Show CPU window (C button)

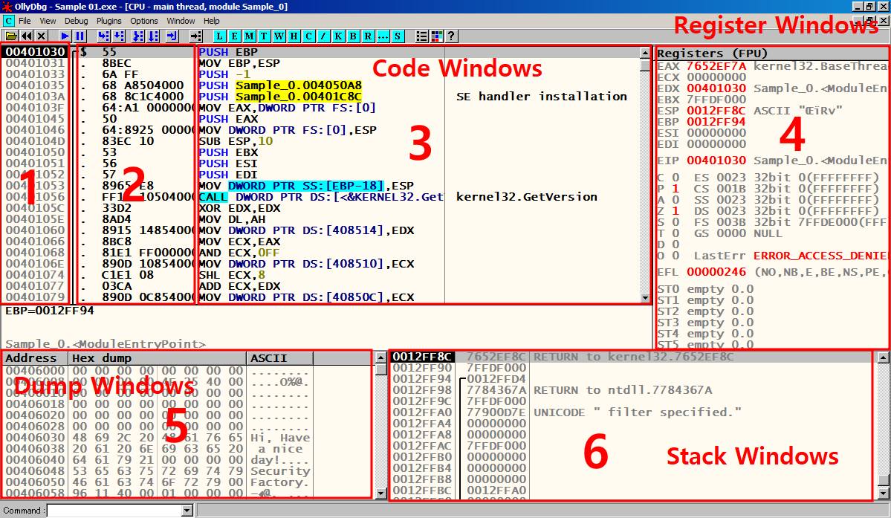point(308,36)
